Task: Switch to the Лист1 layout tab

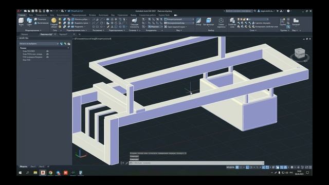Action: pos(33,166)
